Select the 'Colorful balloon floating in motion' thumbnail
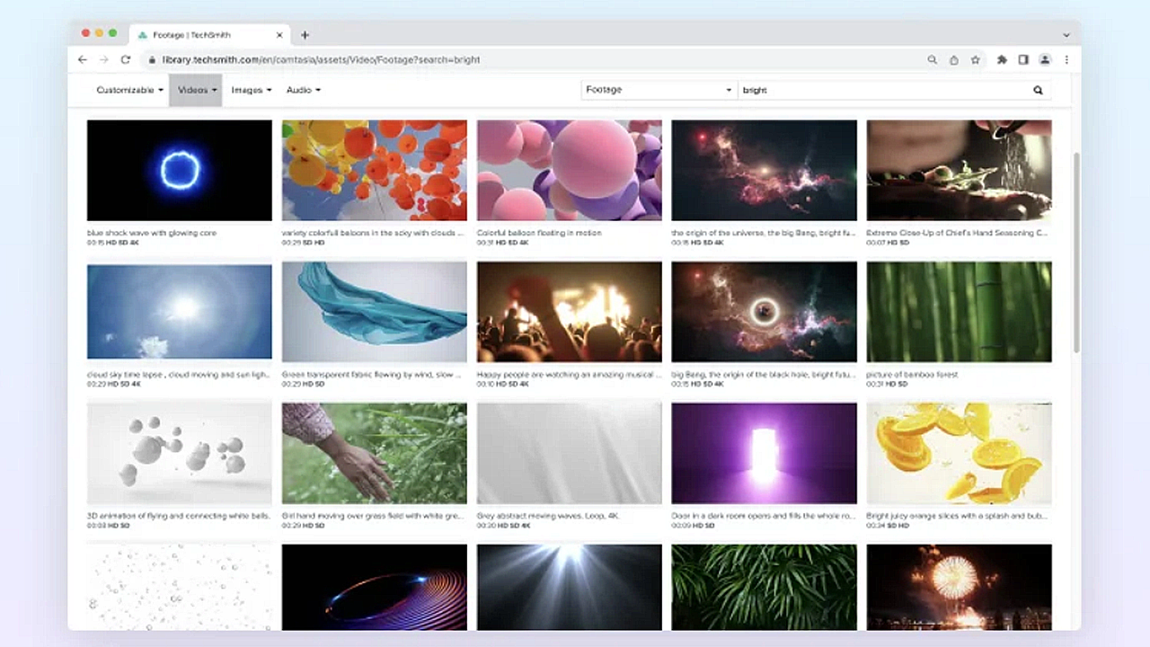The image size is (1150, 647). (x=569, y=169)
